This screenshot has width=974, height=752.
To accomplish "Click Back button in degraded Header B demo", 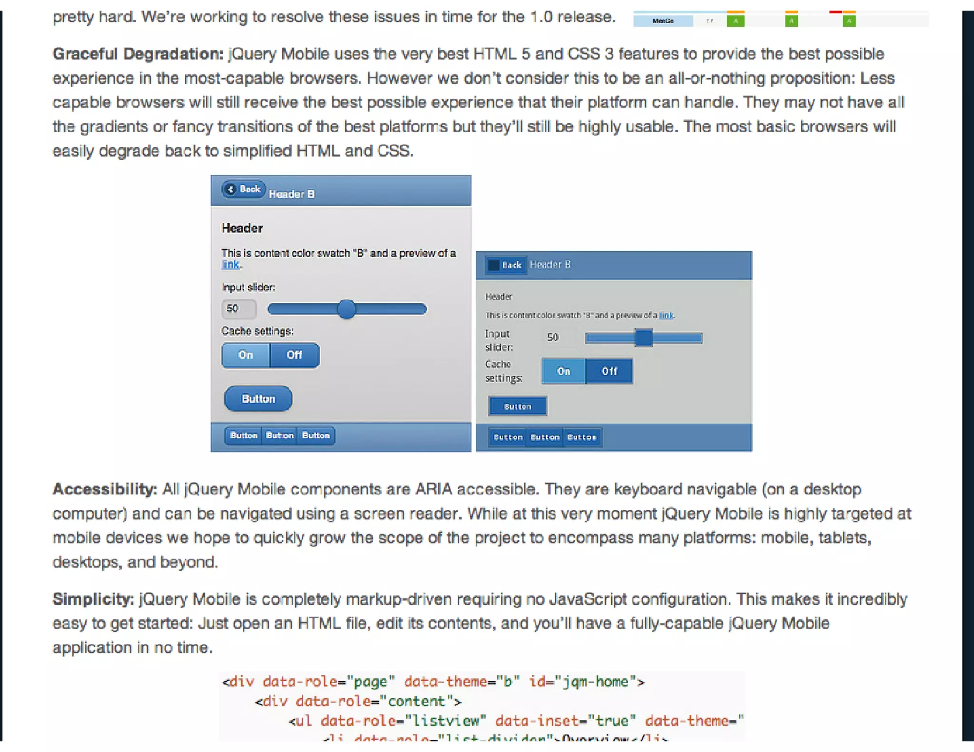I will 506,265.
